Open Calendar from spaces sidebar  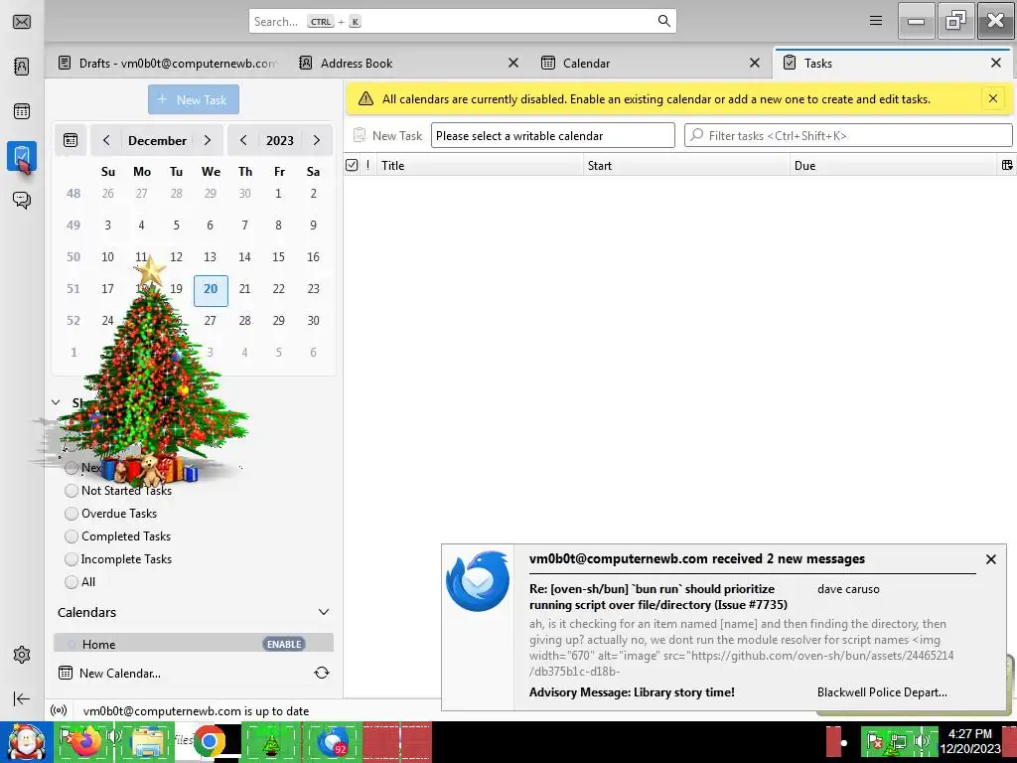point(22,111)
